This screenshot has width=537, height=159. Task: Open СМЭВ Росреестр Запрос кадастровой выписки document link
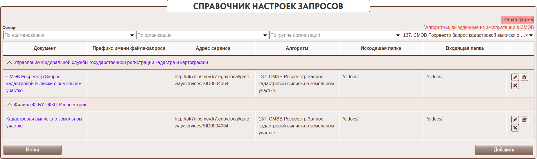tap(44, 83)
